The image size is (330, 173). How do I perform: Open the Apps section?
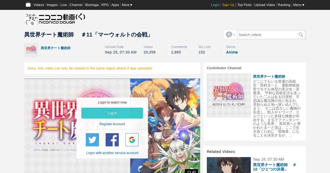(115, 5)
